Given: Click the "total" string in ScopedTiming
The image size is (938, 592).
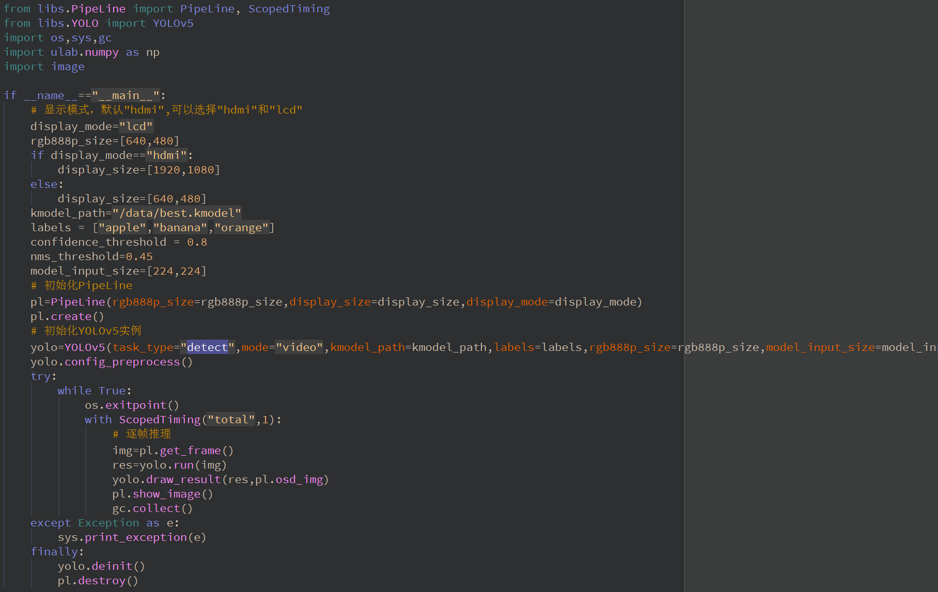Looking at the screenshot, I should pos(231,420).
